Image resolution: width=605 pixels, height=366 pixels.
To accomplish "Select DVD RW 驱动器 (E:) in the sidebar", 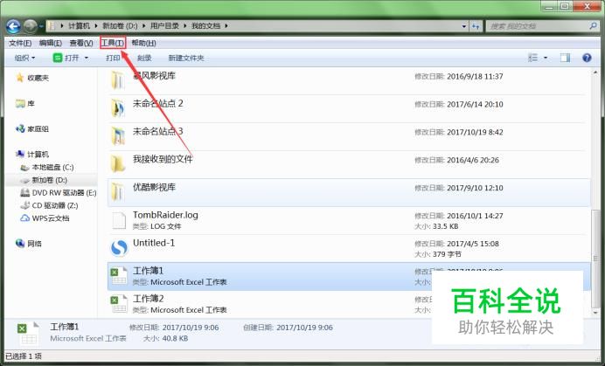I will [64, 193].
